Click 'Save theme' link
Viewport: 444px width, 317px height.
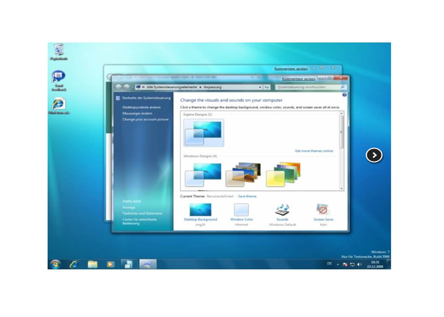[x=247, y=197]
